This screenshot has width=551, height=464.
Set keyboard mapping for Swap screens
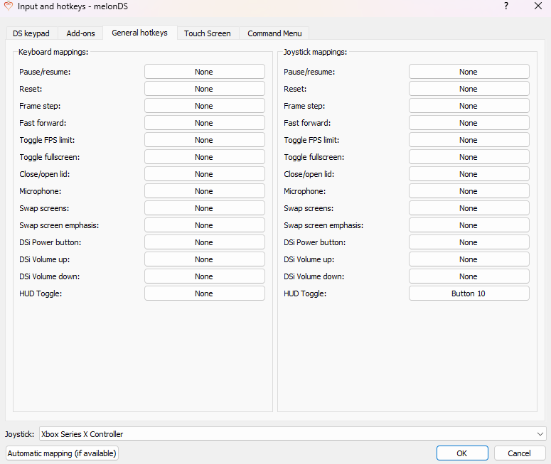point(204,208)
